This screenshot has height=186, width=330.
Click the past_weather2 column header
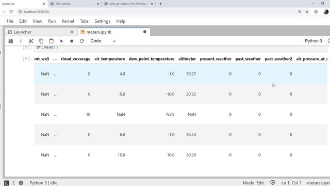point(278,59)
